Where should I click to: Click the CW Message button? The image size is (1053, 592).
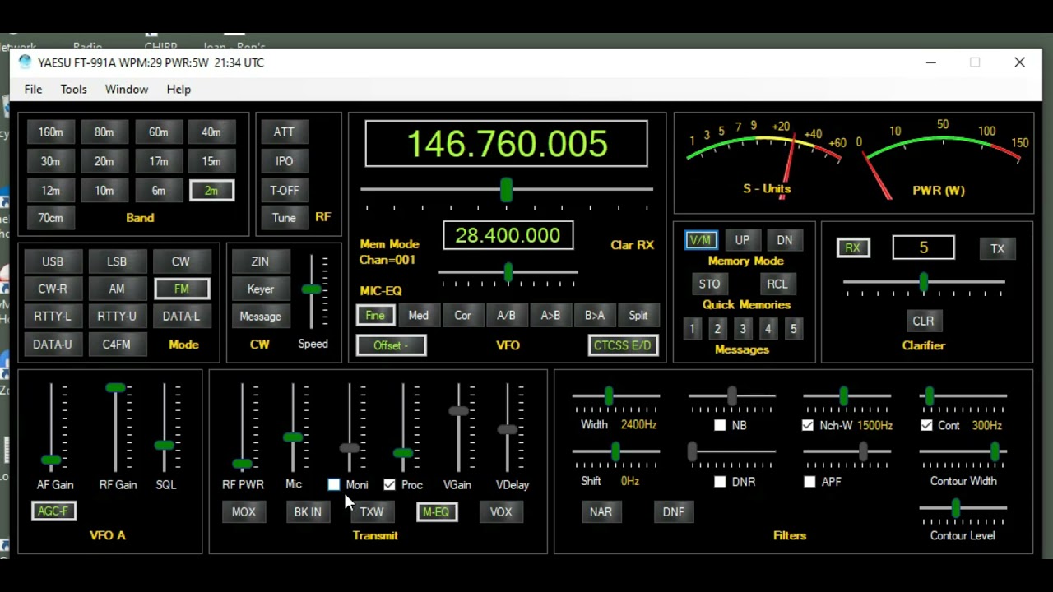click(260, 316)
